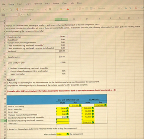
Task: Open the Font Color dropdown arrow
Action: [x=70, y=9]
